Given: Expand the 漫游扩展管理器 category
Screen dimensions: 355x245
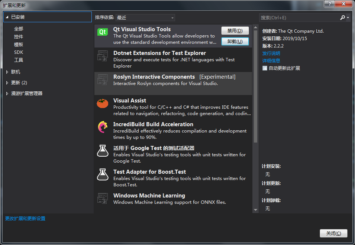Looking at the screenshot, I should tap(7, 93).
